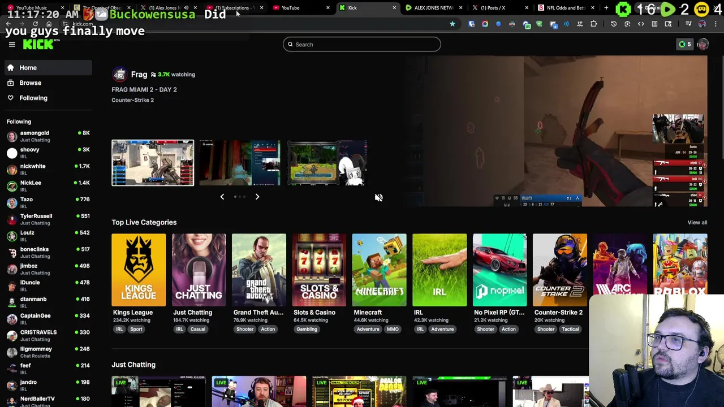724x407 pixels.
Task: Click Tactical tag under Counter-Strike 2
Action: (570, 329)
